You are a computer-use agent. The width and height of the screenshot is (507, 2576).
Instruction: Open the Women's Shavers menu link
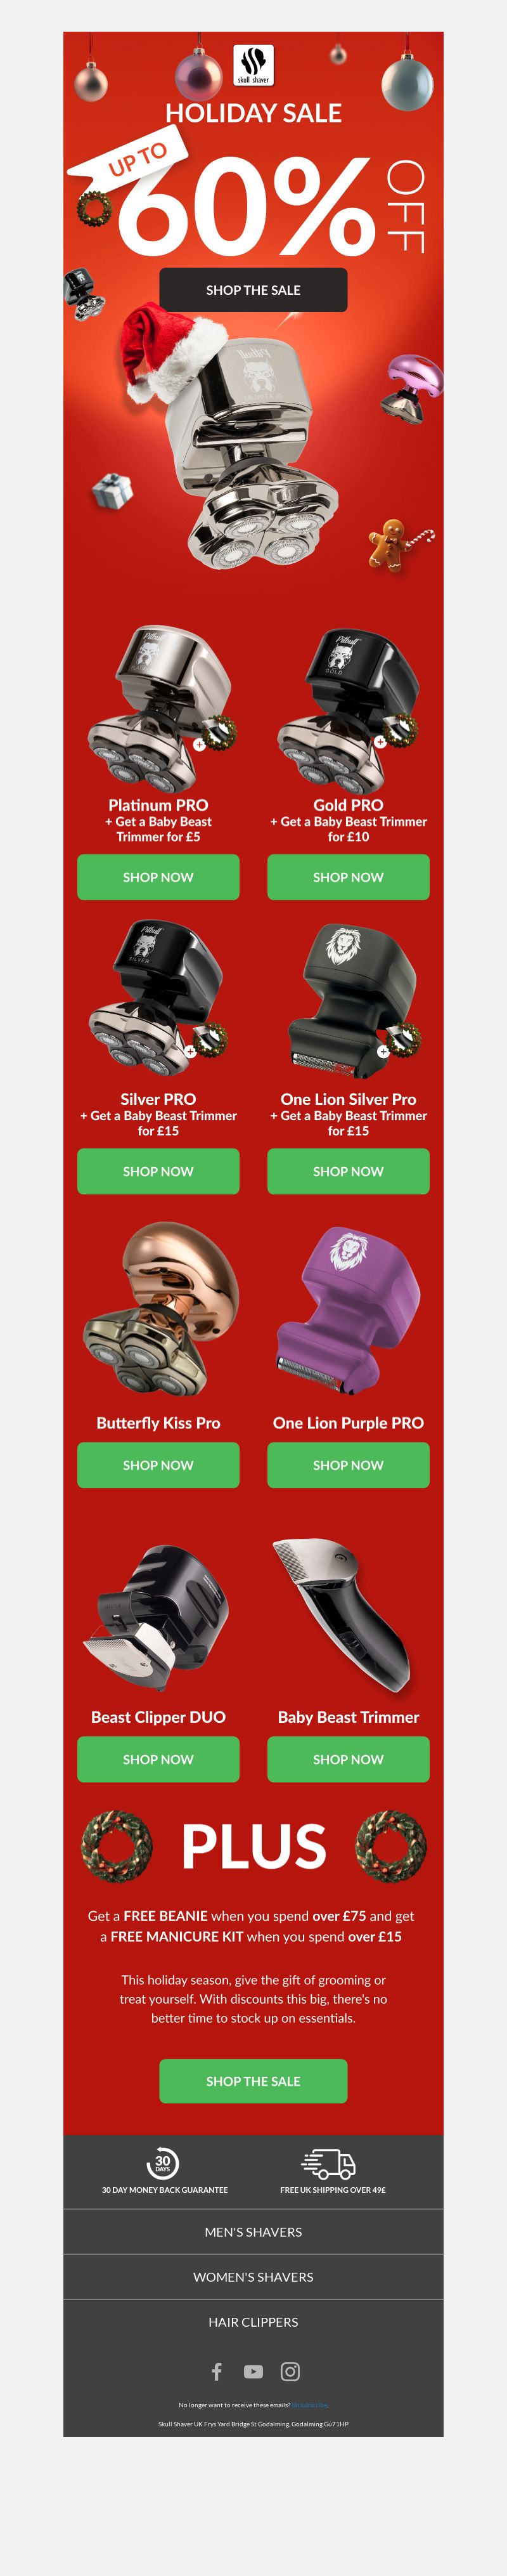[x=253, y=2276]
